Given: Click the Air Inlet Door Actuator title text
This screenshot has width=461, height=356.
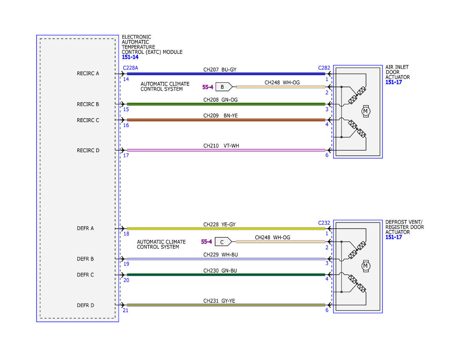Looking at the screenshot, I should click(397, 72).
